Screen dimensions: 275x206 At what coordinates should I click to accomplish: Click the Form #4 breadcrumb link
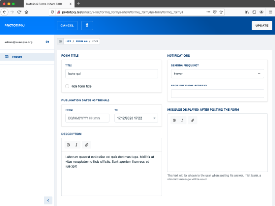[x=82, y=42]
